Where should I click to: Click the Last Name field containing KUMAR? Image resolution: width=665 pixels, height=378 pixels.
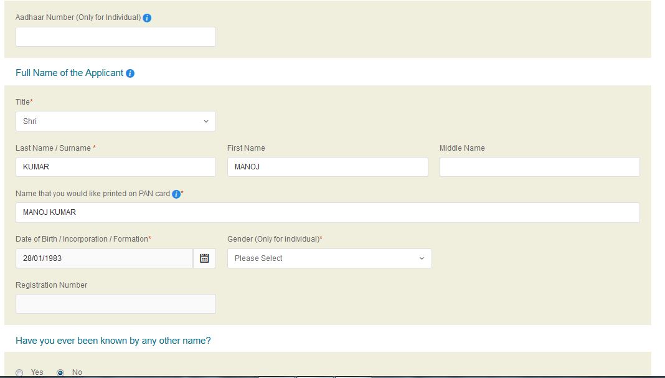pos(116,167)
